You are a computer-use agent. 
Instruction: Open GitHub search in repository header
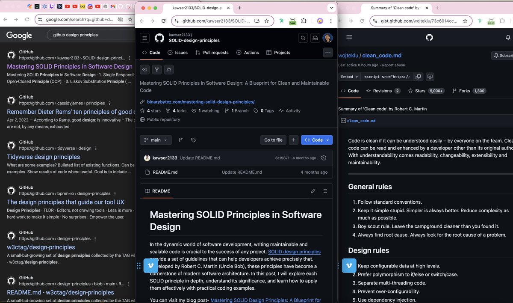(303, 38)
